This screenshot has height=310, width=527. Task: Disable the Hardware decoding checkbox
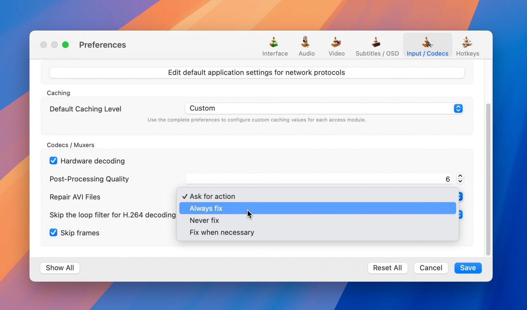coord(54,160)
